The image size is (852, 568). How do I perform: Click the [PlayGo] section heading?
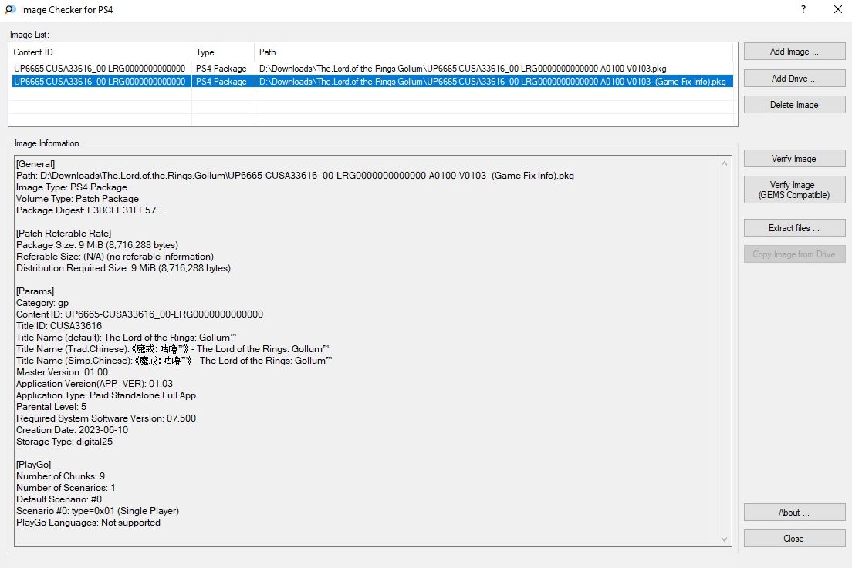click(34, 465)
